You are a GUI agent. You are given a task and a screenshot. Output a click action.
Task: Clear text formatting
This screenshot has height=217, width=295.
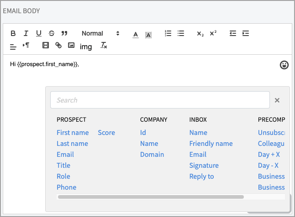pyautogui.click(x=104, y=46)
